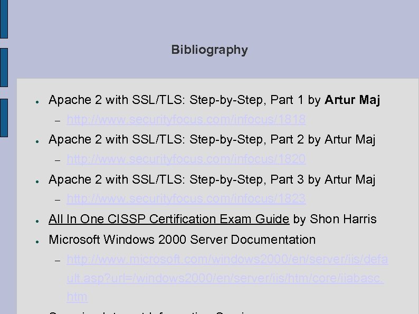Click the topmost blue bar on left edge
419x314 pixels.
pos(4,18)
